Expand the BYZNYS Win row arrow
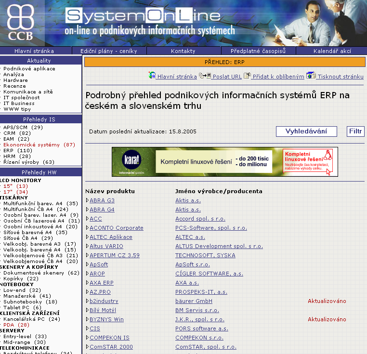Image resolution: width=367 pixels, height=354 pixels. point(87,319)
